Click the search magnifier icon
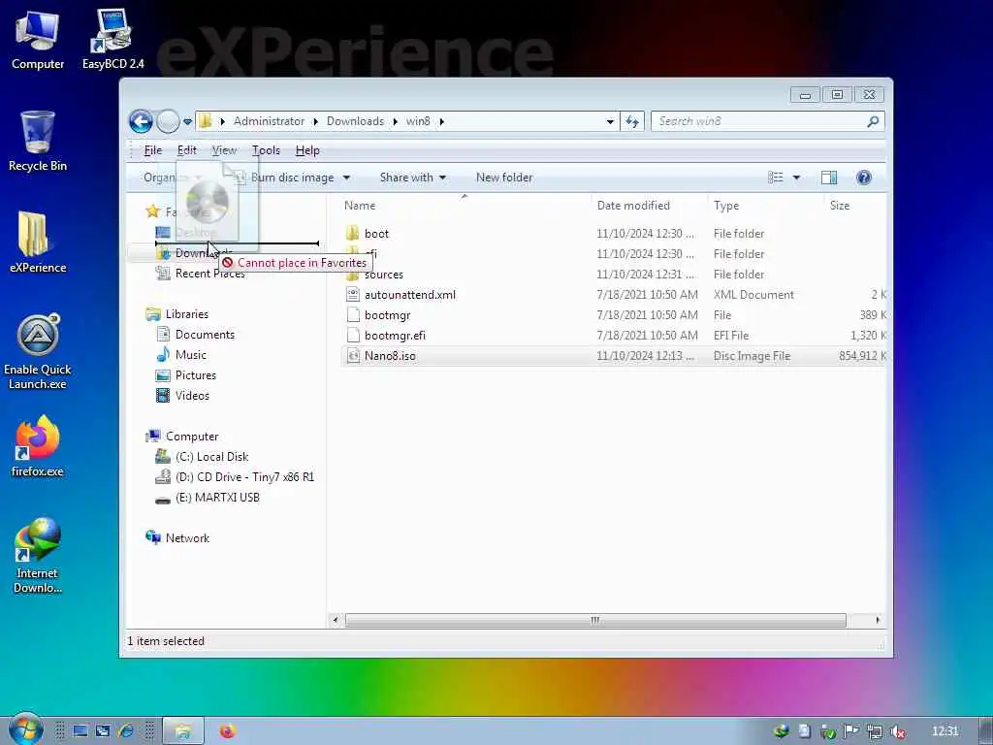993x745 pixels. tap(873, 121)
